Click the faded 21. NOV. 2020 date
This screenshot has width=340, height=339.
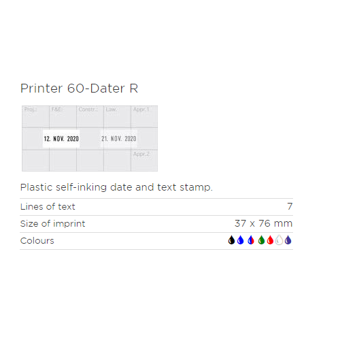coord(118,138)
